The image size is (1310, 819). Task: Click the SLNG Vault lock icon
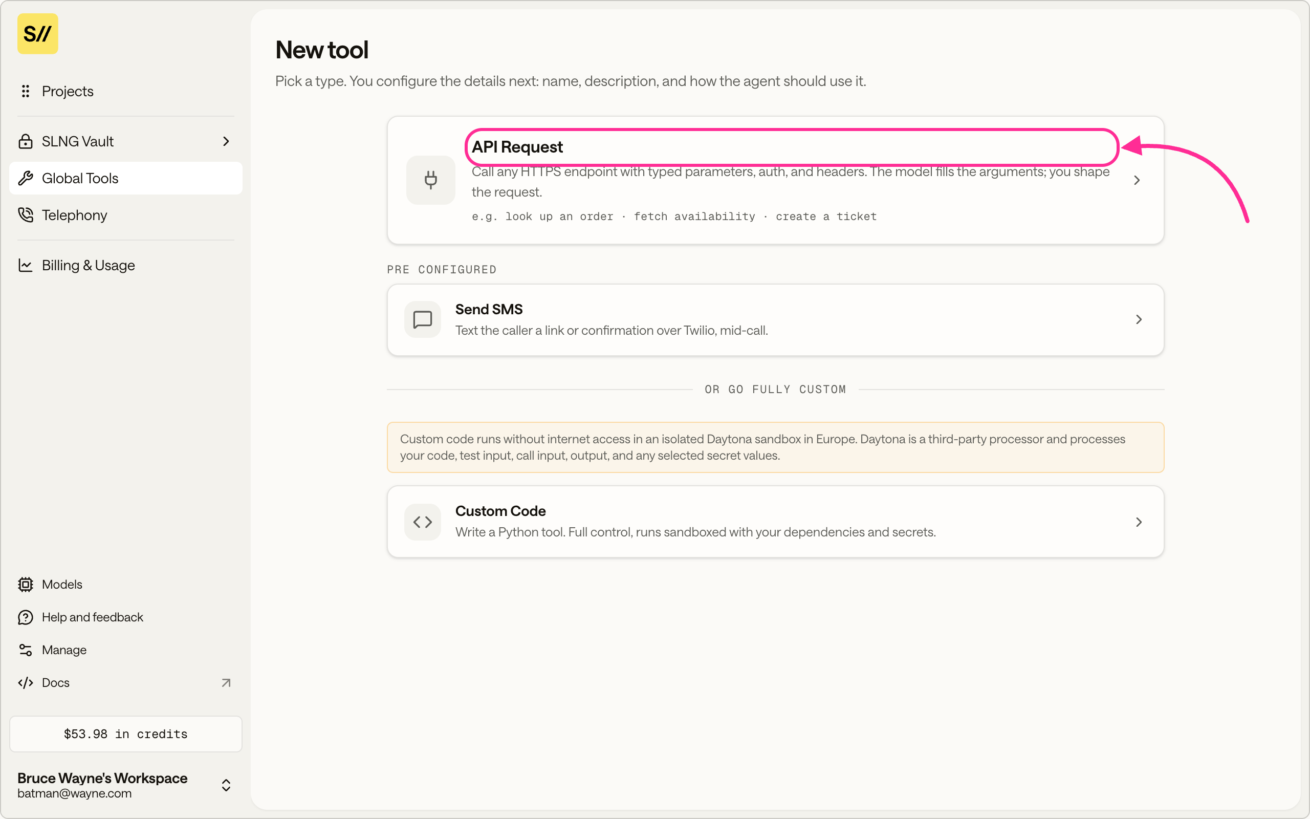[x=26, y=141]
